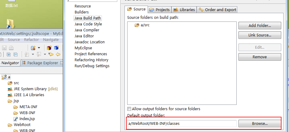Click the project a icon
Image resolution: width=289 pixels, height=132 pixels.
tap(4, 77)
